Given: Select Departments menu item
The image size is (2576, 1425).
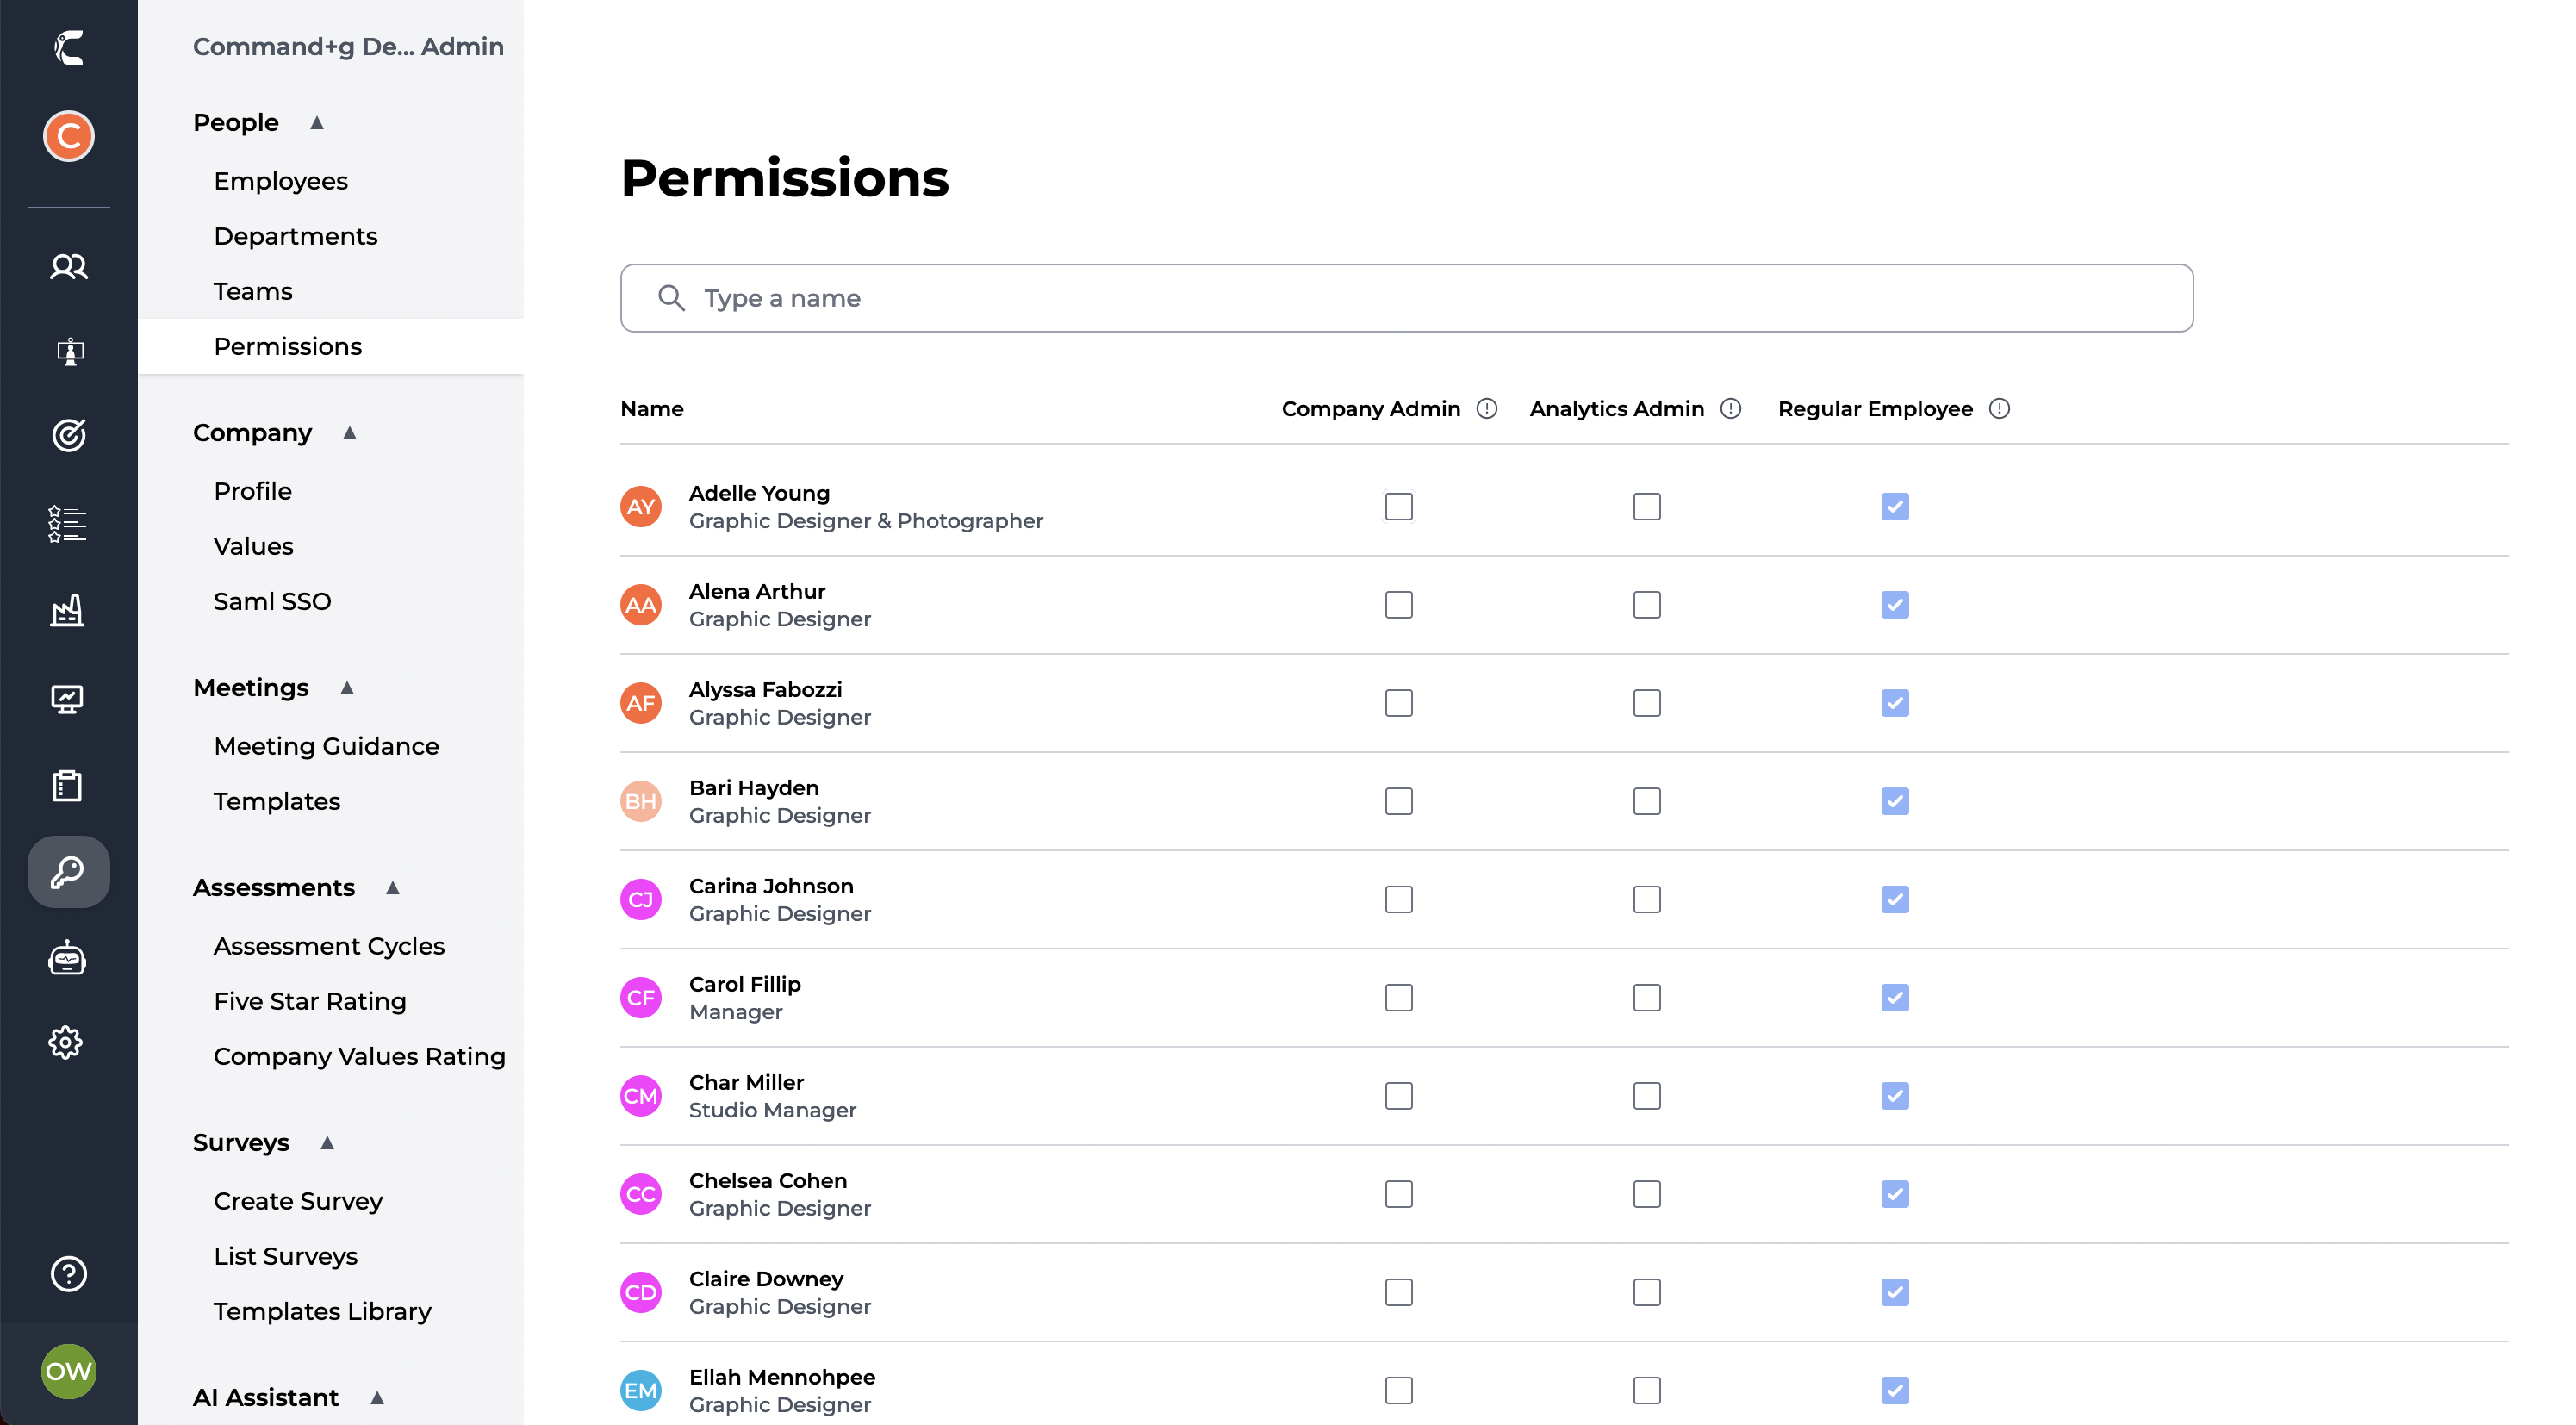Looking at the screenshot, I should [295, 236].
